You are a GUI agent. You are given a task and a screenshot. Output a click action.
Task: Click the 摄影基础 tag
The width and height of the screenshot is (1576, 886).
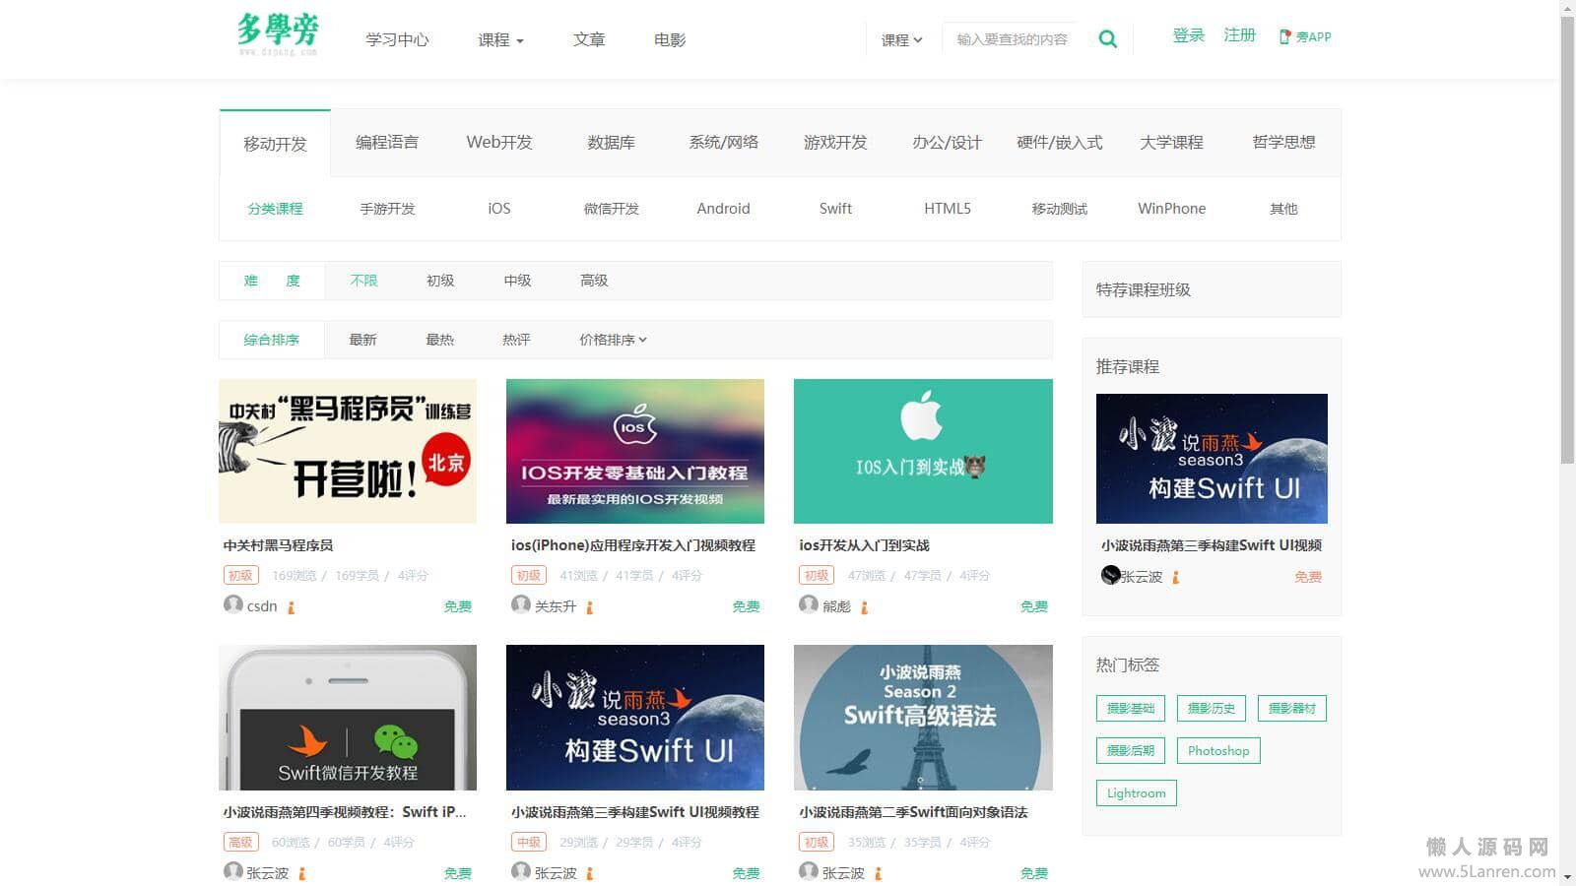coord(1131,709)
